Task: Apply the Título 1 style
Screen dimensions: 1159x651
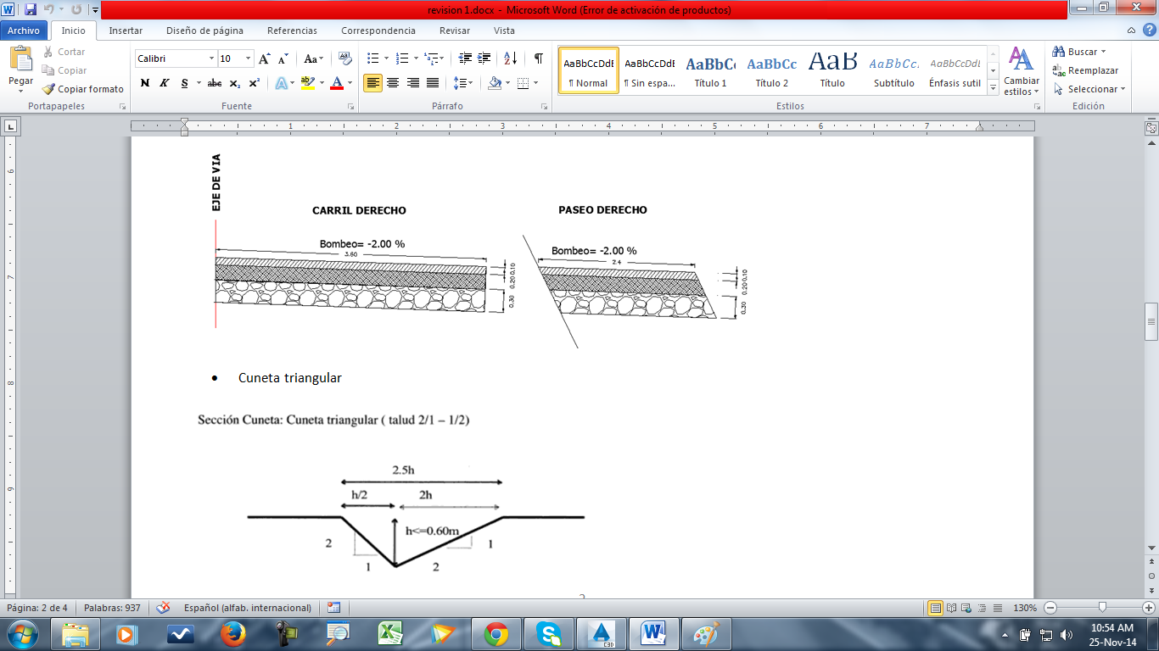Action: (710, 70)
